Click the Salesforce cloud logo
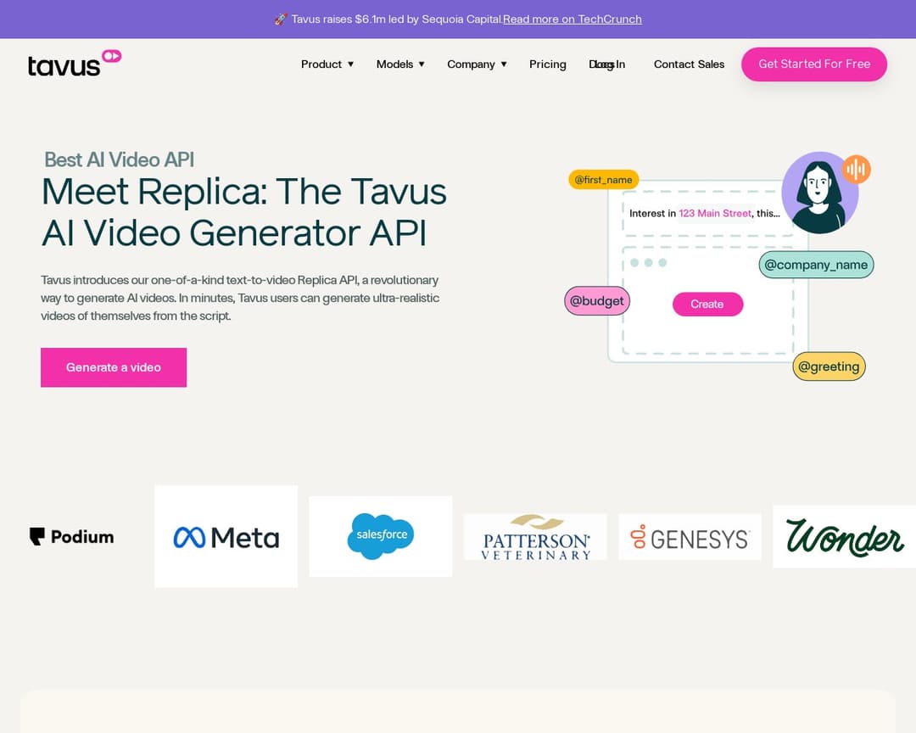This screenshot has height=733, width=916. (x=380, y=536)
